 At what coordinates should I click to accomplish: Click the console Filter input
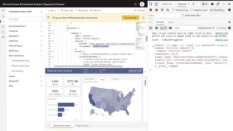pos(185,28)
